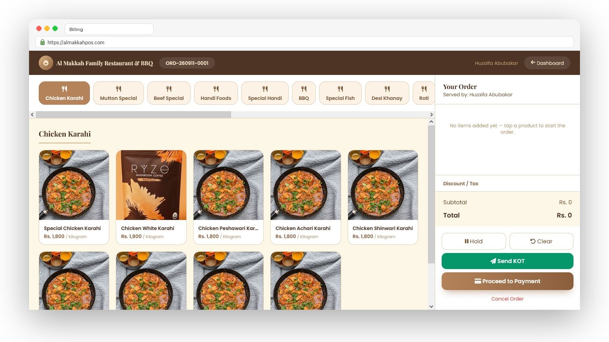Click order number ORD-260911-0001 badge
The image size is (609, 342).
(187, 63)
